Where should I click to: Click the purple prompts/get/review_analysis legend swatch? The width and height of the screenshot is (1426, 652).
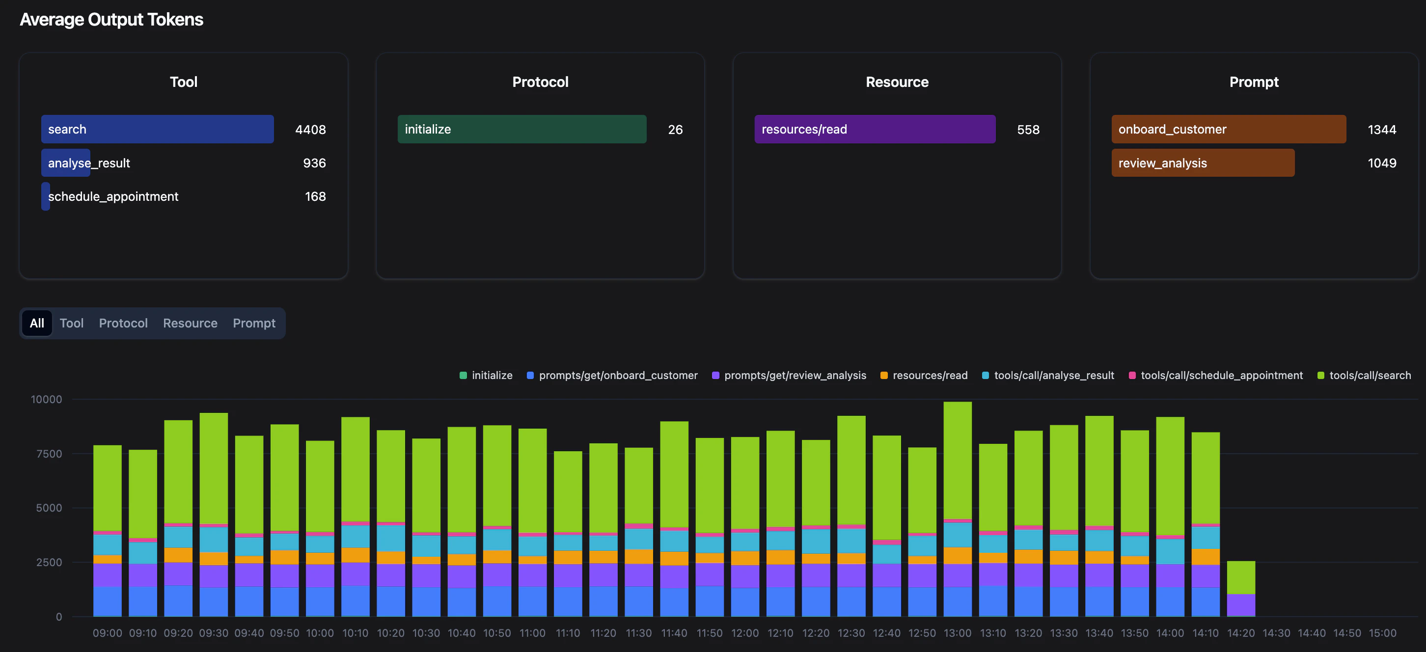click(715, 375)
